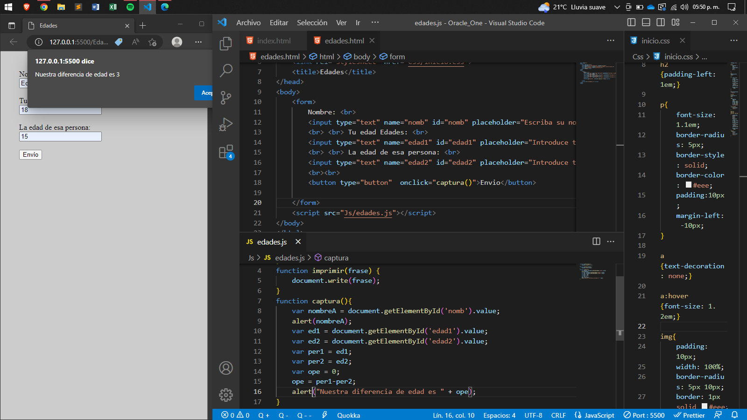View site information icon in address bar
This screenshot has height=420, width=747.
pyautogui.click(x=39, y=42)
